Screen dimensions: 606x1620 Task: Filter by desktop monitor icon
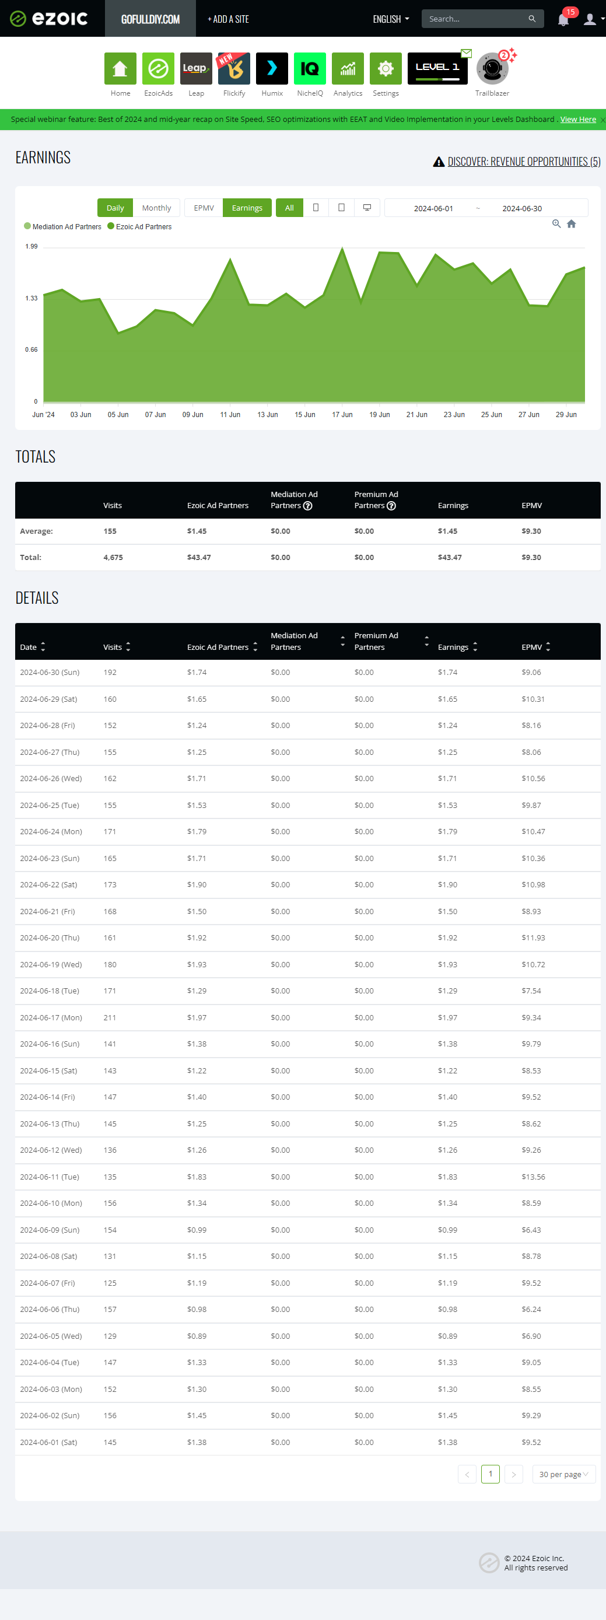click(367, 208)
